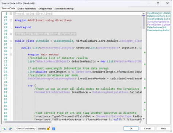Collapse the 'Additional using directives' region at line 27

[x=11, y=20]
